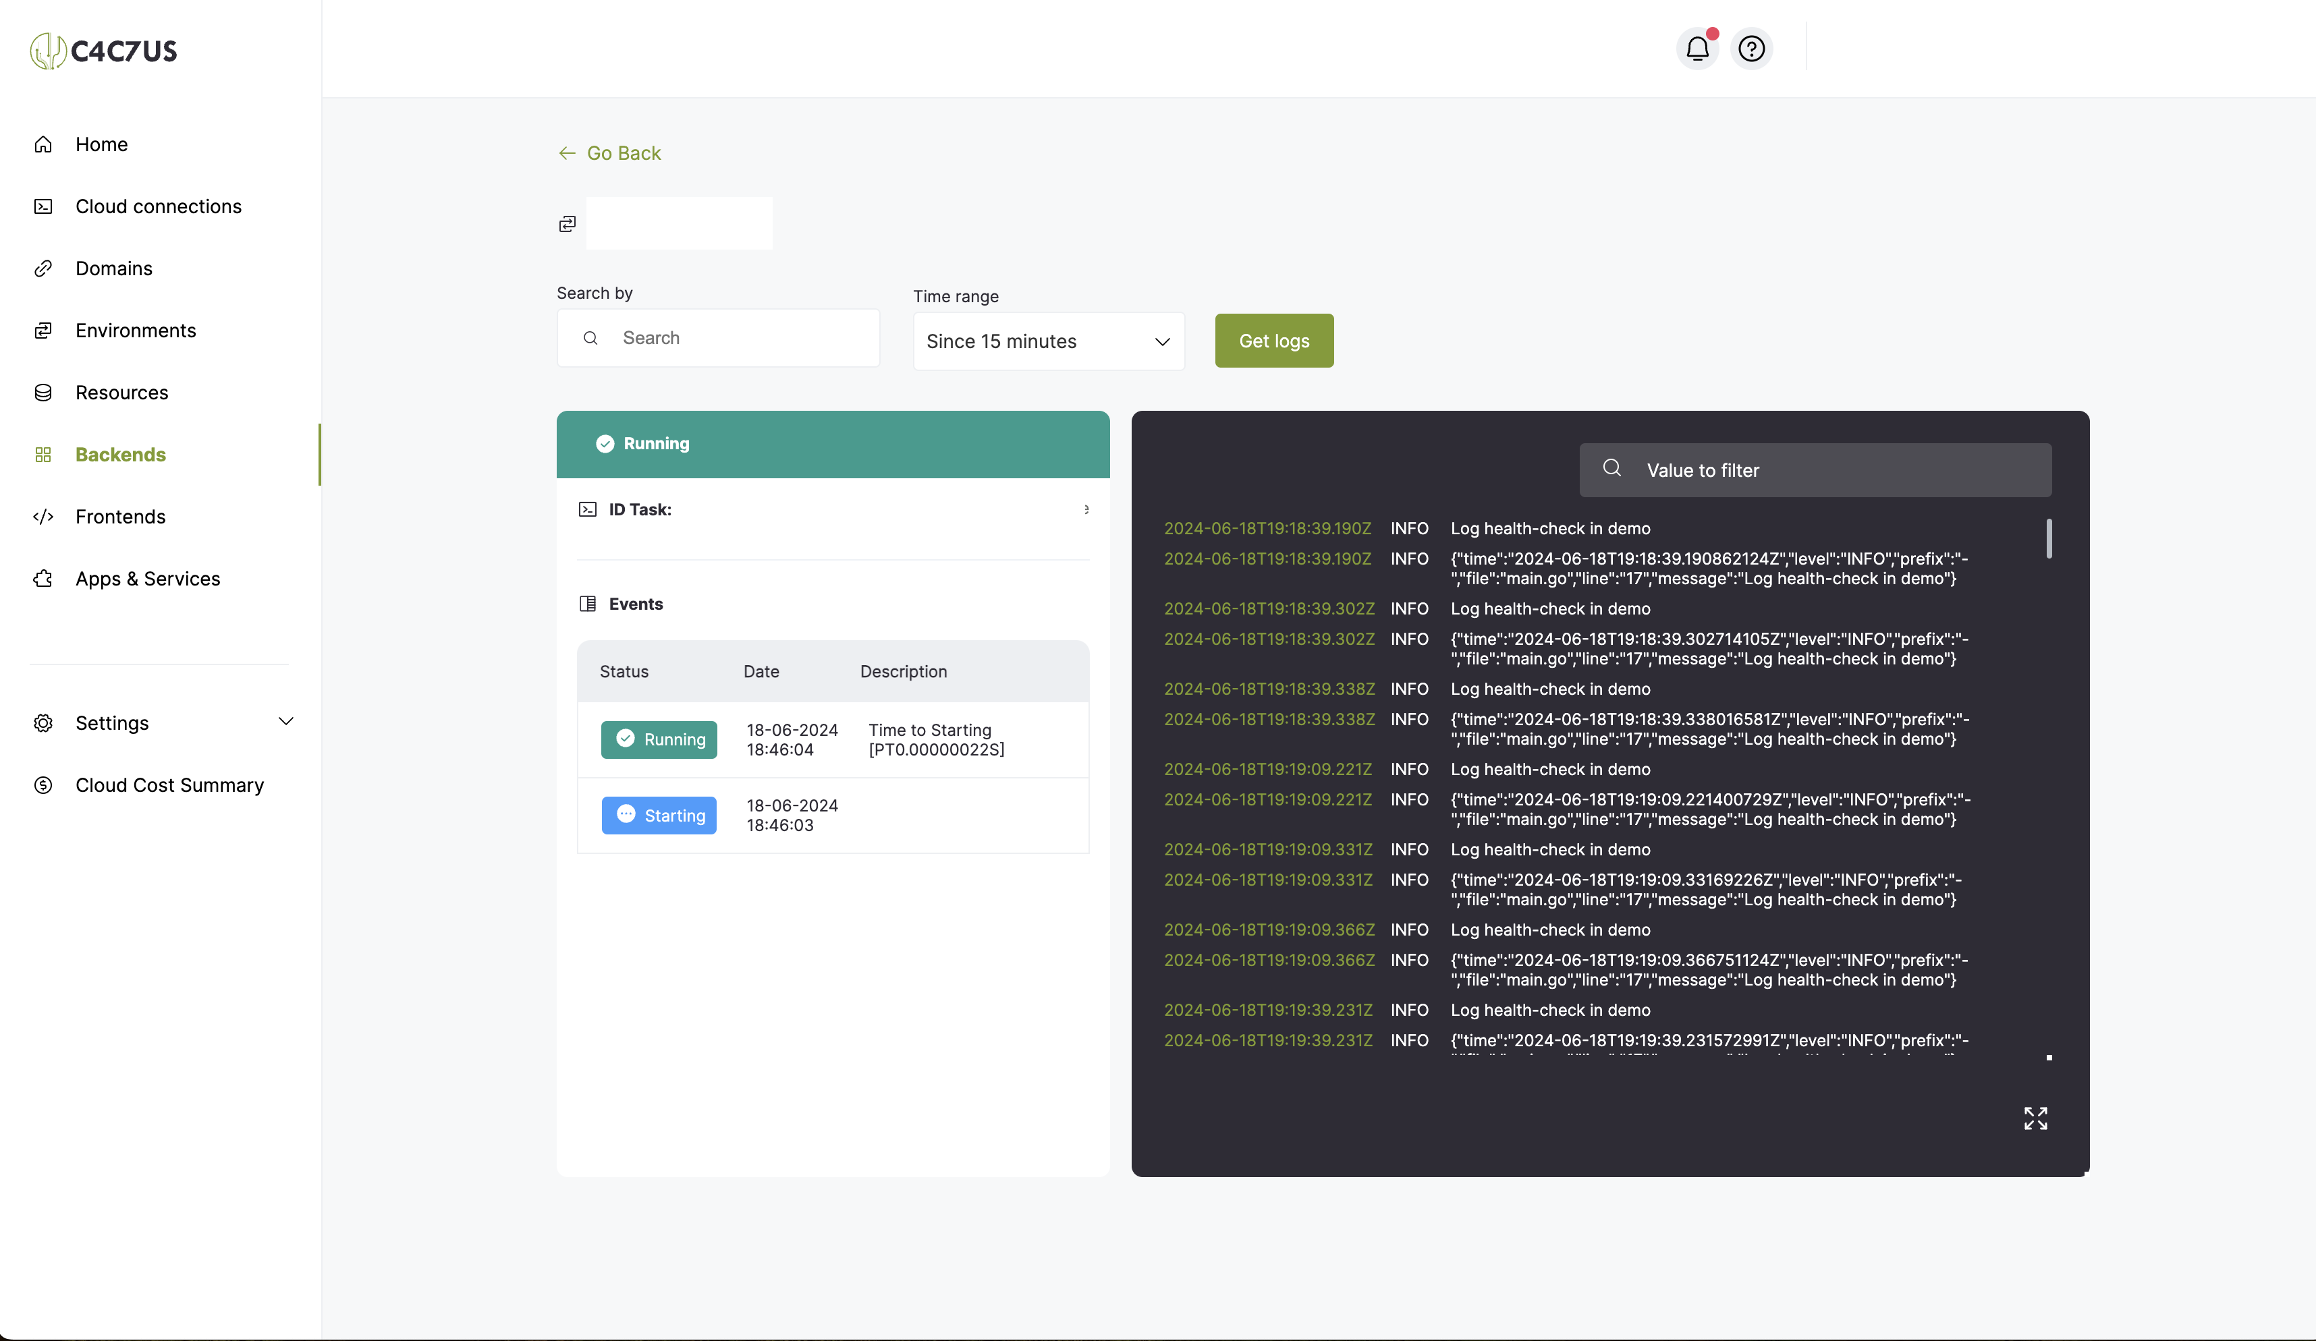The height and width of the screenshot is (1341, 2316).
Task: Click the Running banner header
Action: coord(833,444)
